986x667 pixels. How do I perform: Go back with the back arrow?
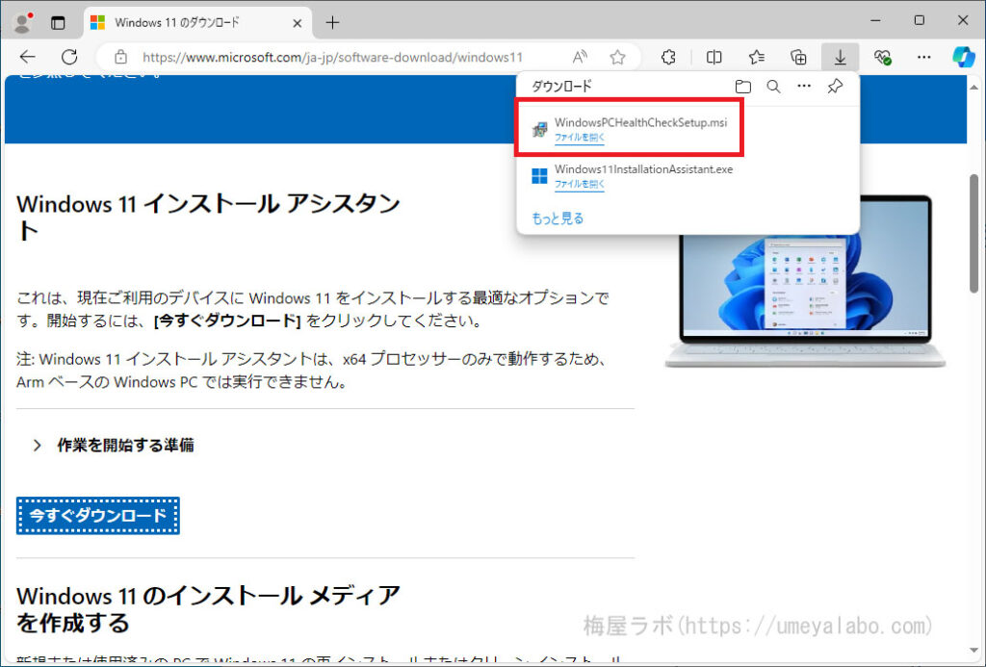click(x=28, y=57)
